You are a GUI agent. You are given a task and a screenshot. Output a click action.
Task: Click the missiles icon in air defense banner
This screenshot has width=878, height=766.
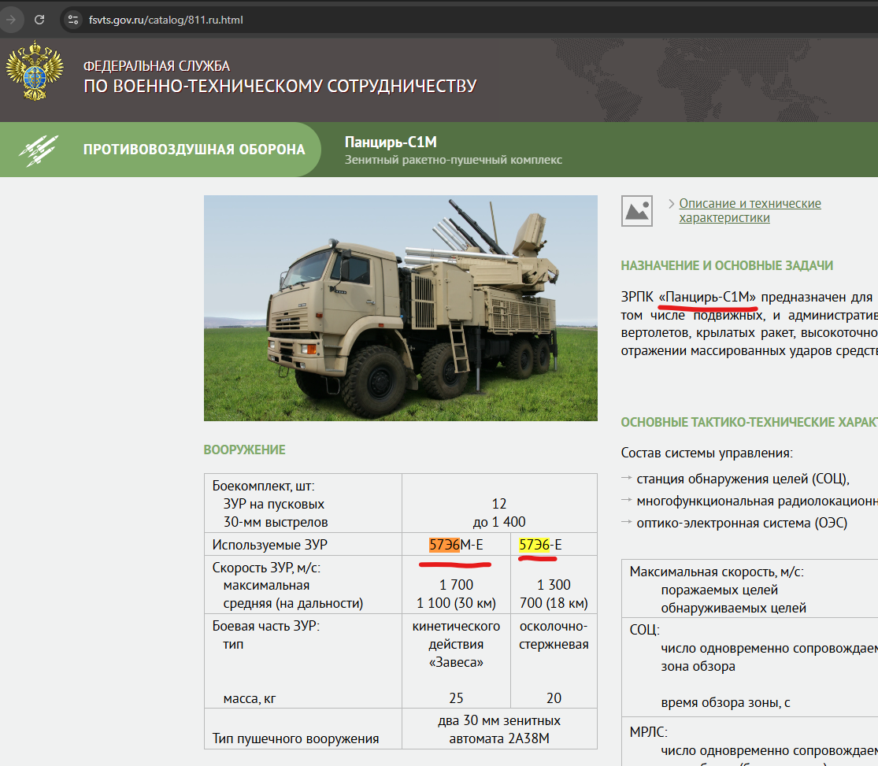38,150
